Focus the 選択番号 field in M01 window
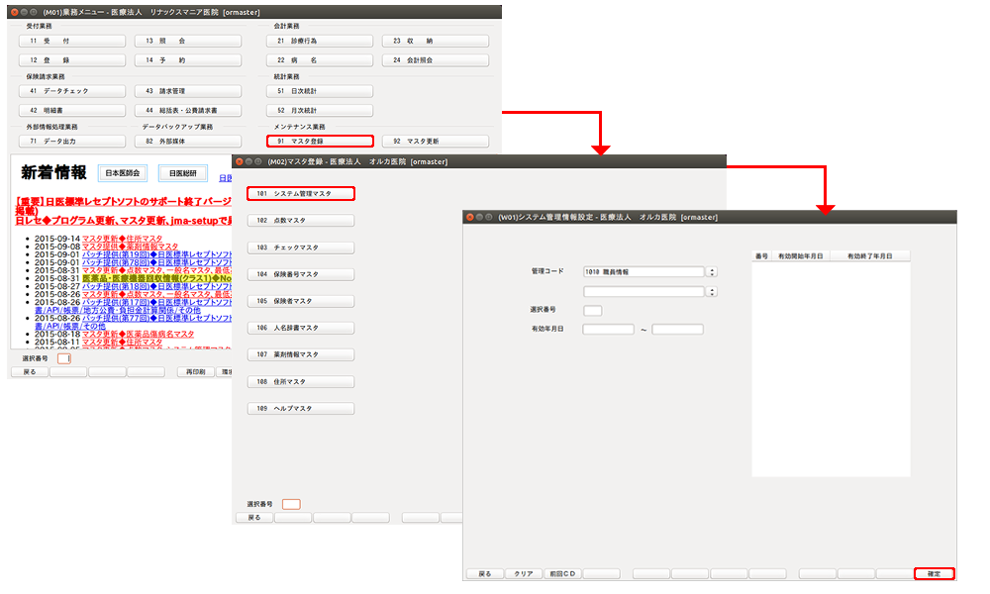The height and width of the screenshot is (594, 990). 64,358
